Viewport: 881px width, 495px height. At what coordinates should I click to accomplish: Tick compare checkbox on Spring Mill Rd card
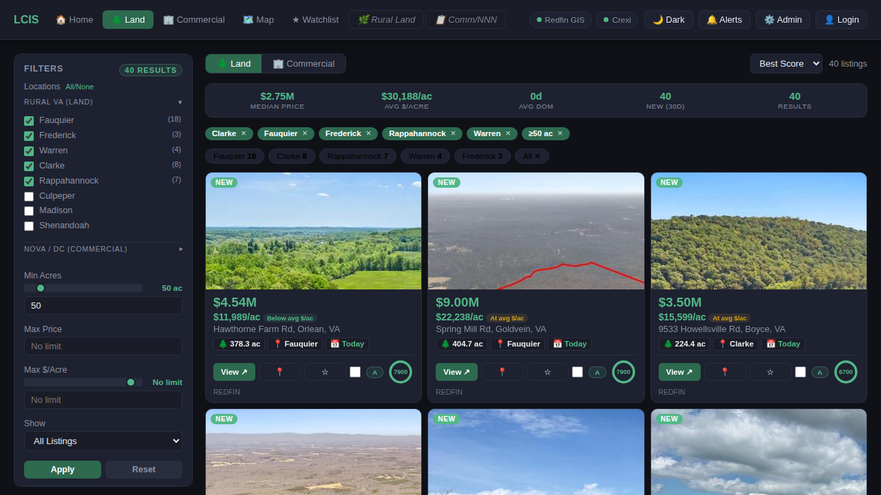click(x=577, y=372)
